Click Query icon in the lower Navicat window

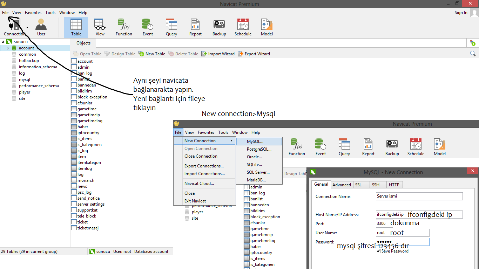coord(344,147)
